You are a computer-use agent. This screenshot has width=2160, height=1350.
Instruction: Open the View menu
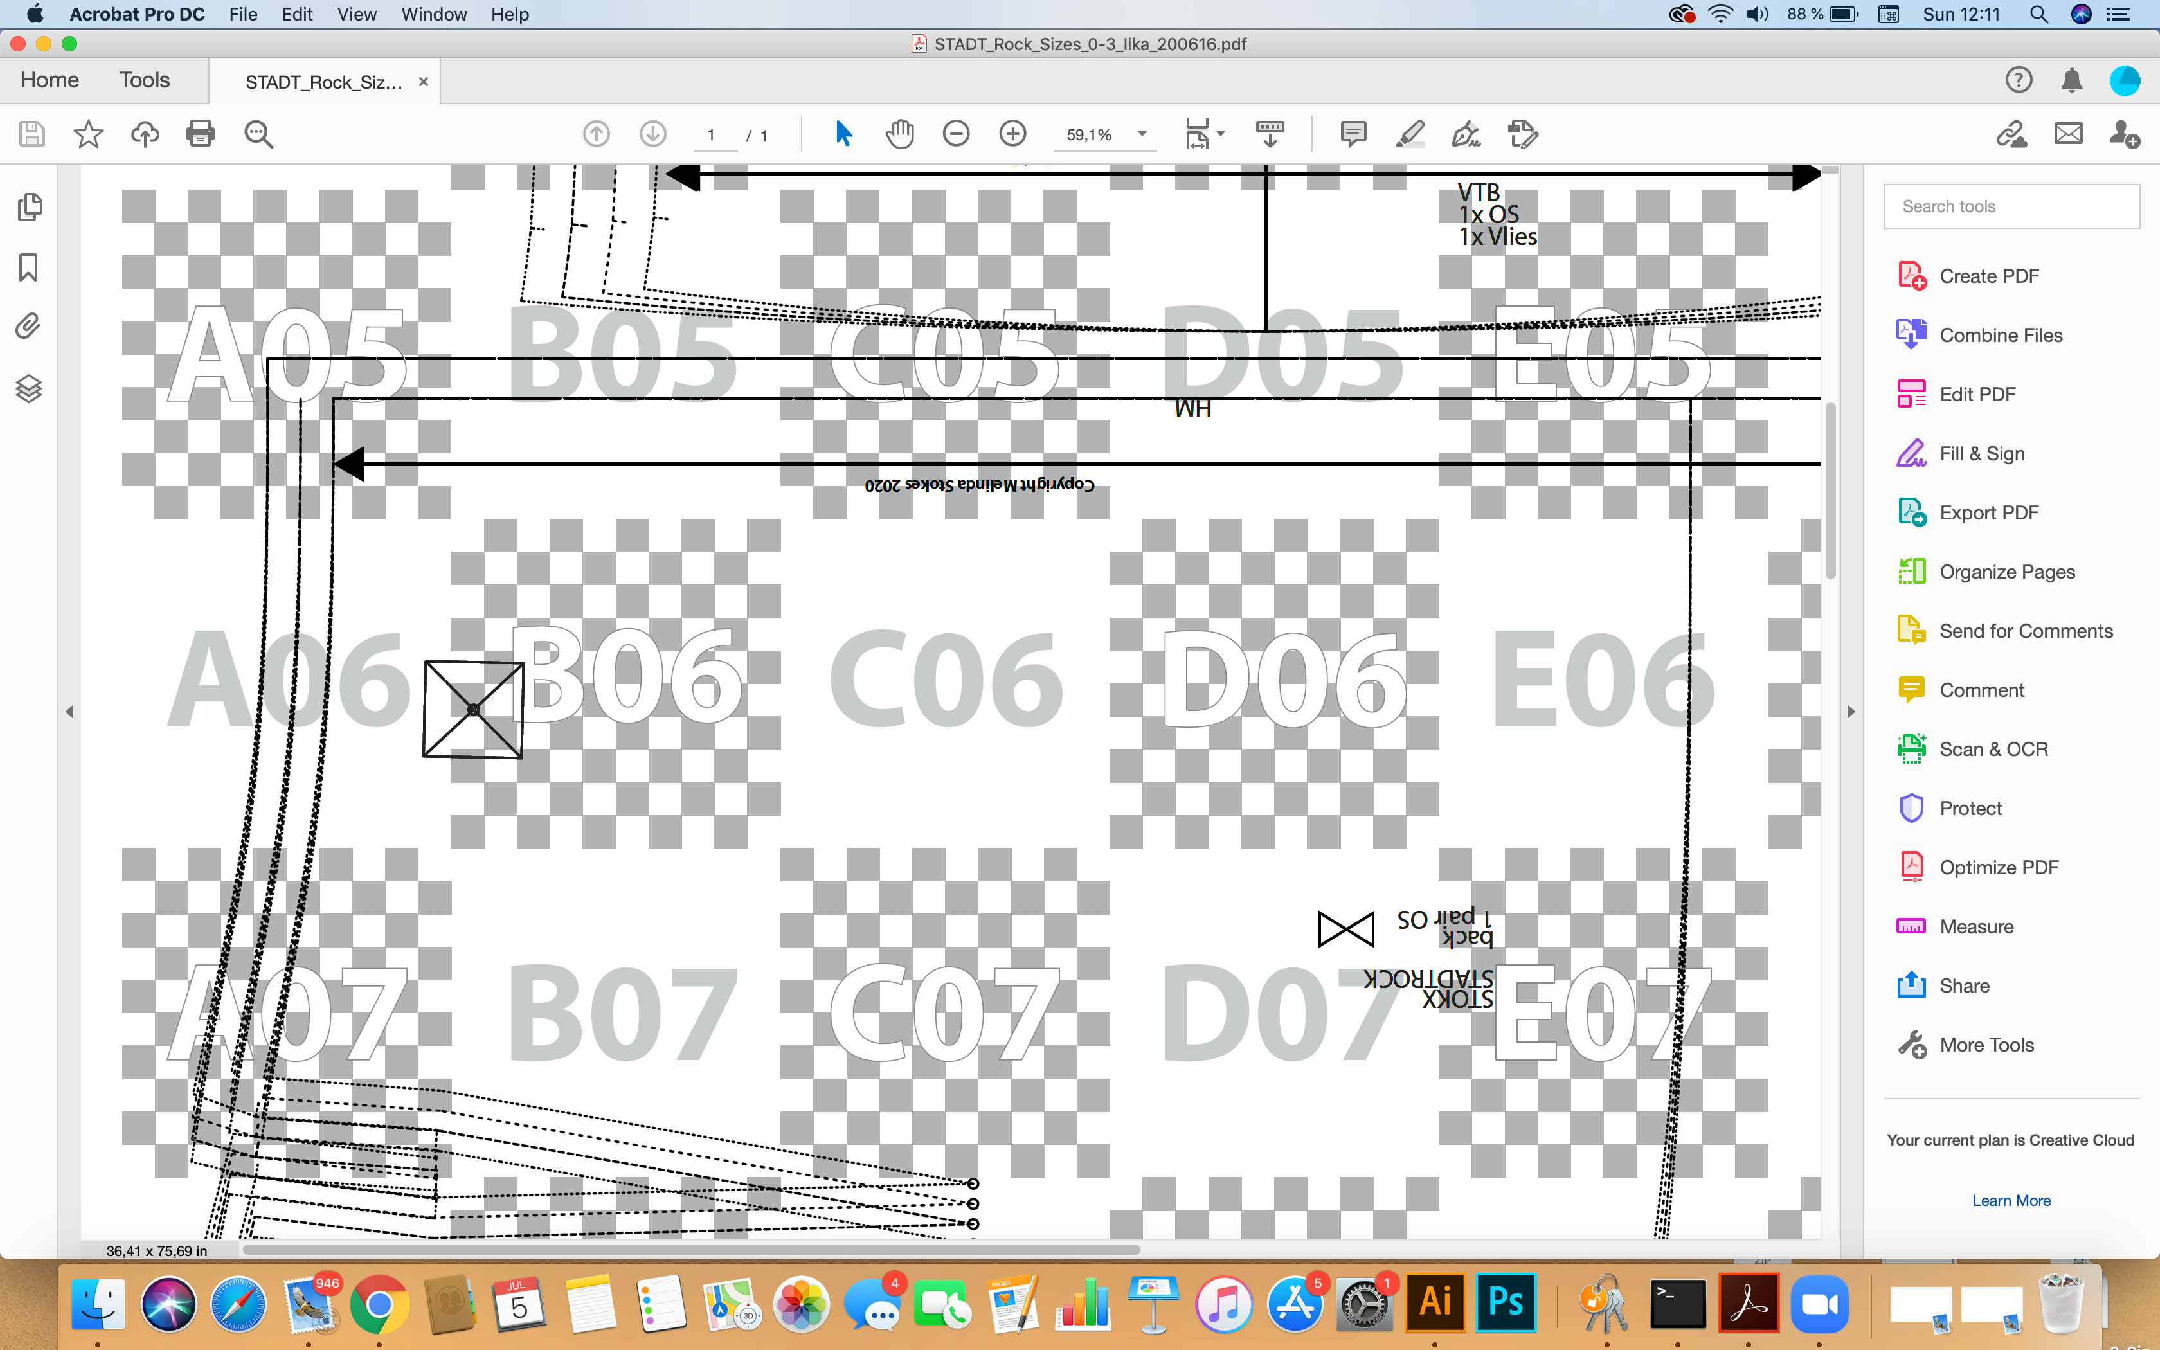(x=356, y=14)
